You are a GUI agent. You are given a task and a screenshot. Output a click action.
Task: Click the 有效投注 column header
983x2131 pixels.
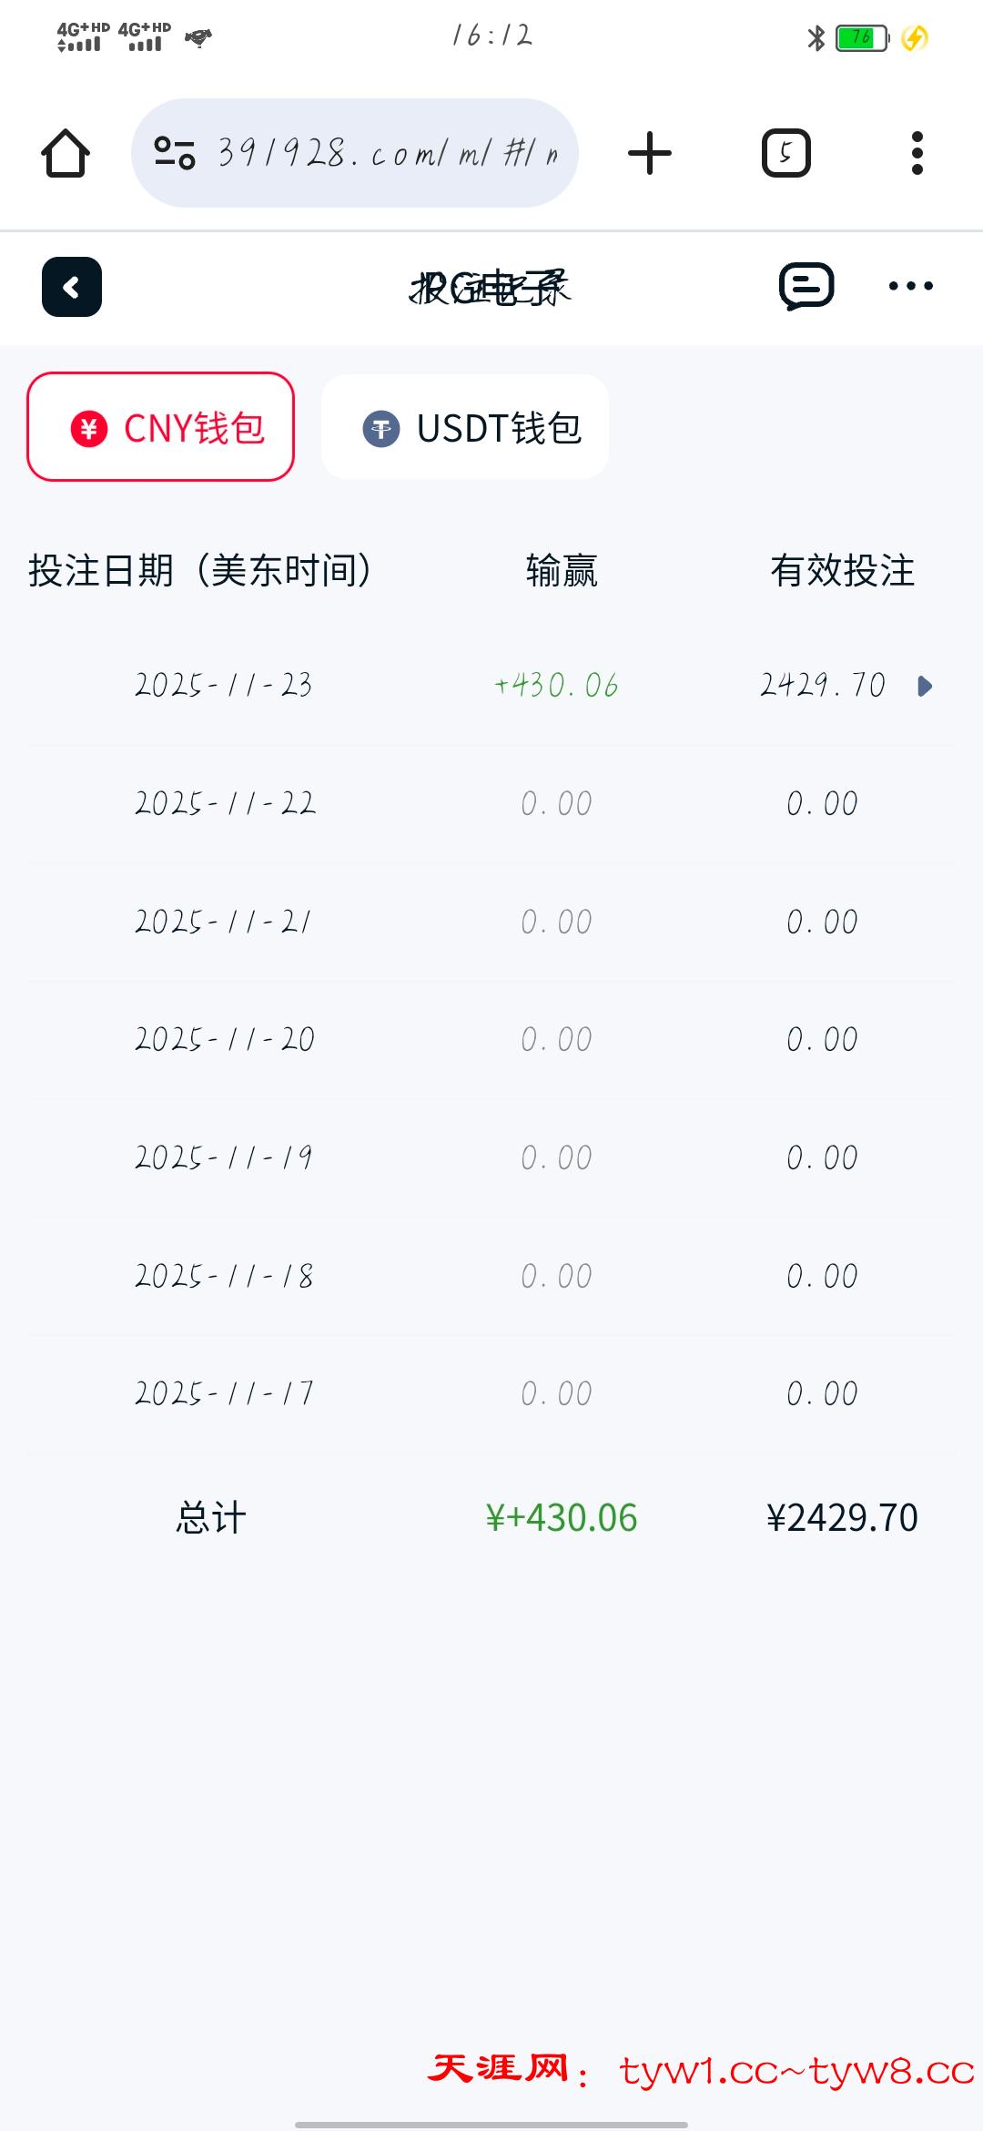[x=842, y=571]
